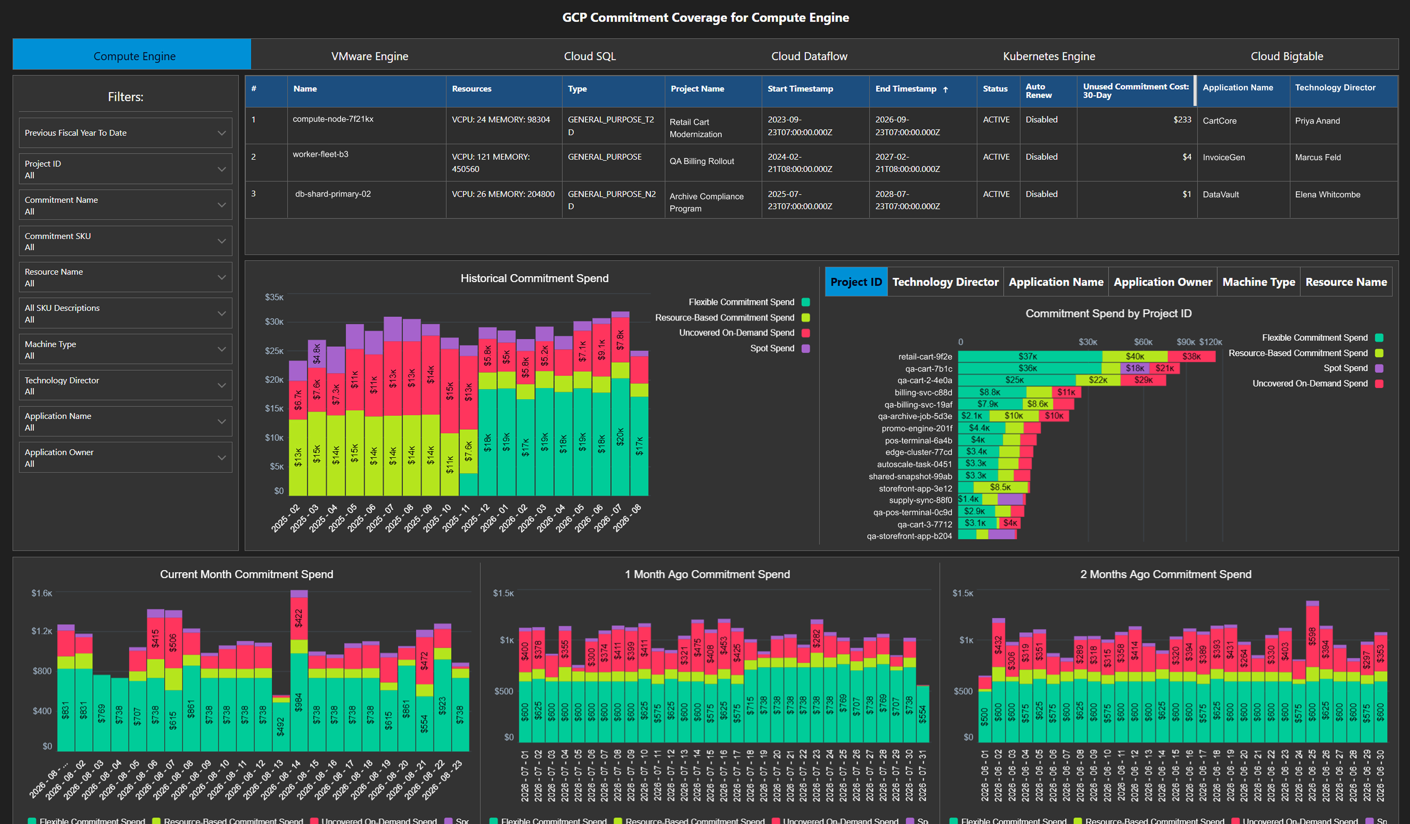Click the billing-svc-c88d project label
This screenshot has height=824, width=1410.
point(923,393)
